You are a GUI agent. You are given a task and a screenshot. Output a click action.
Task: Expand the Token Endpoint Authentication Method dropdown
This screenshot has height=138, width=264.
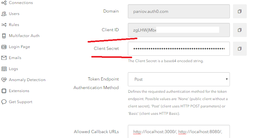pyautogui.click(x=179, y=79)
